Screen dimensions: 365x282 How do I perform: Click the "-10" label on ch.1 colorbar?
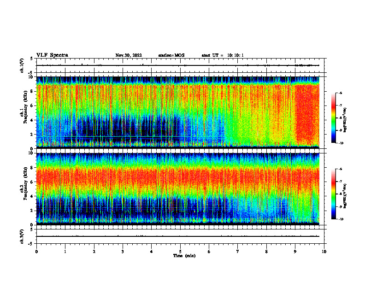pyautogui.click(x=341, y=143)
